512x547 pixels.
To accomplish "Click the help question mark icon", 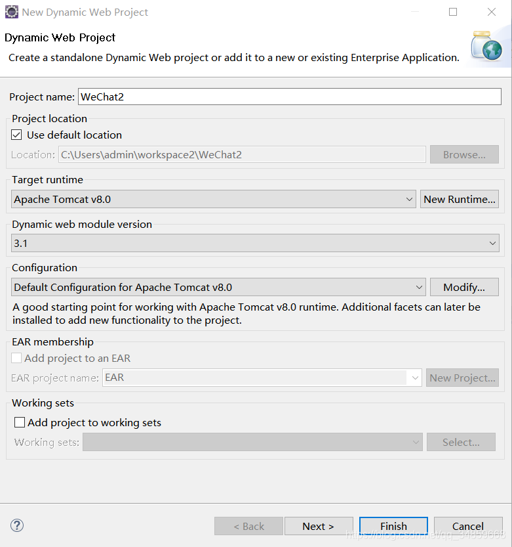I will pyautogui.click(x=17, y=525).
